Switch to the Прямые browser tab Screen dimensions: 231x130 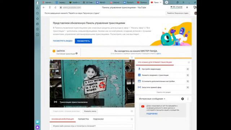[142, 3]
